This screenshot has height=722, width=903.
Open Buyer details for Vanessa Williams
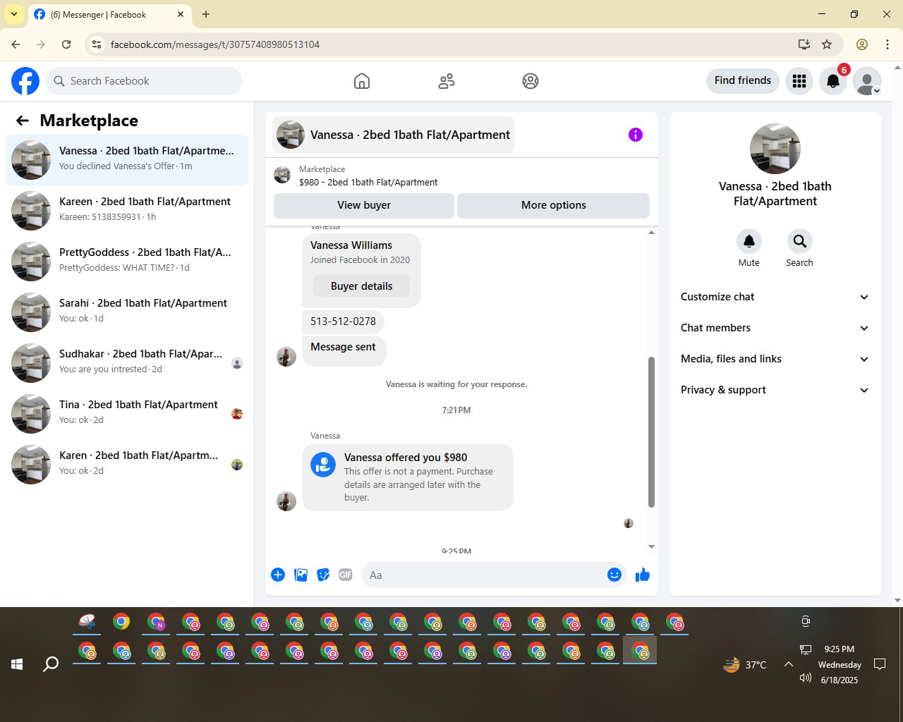coord(361,286)
